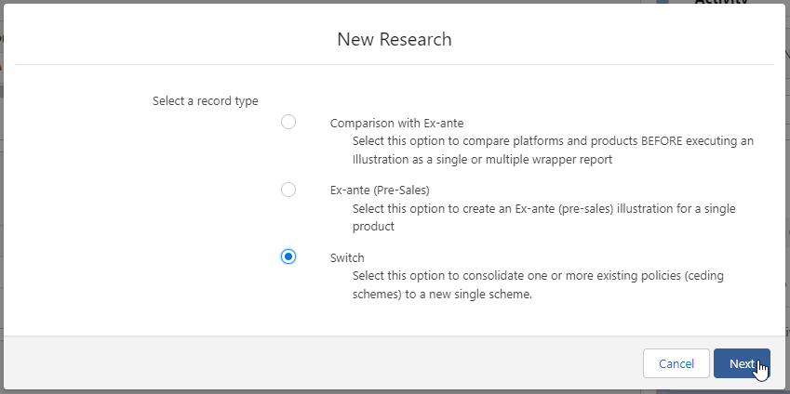Select the Comparison with Ex-ante radio button

[x=288, y=122]
